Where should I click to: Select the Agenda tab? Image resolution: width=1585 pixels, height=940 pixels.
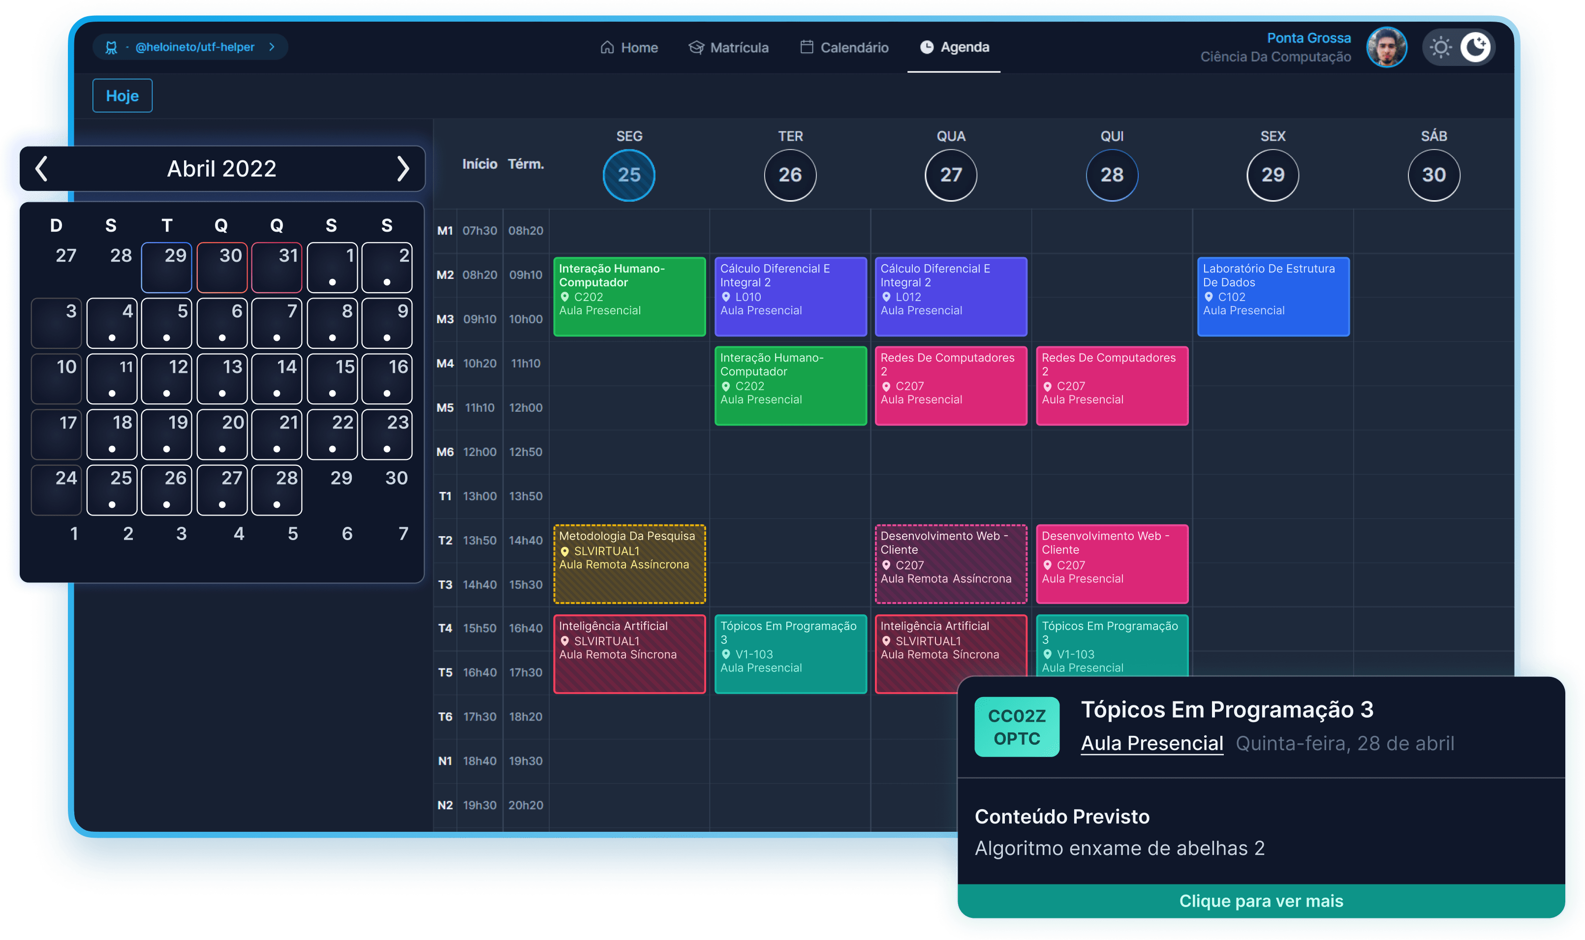[953, 48]
